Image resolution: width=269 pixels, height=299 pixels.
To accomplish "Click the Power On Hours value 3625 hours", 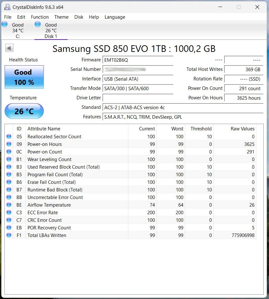I will coord(244,98).
